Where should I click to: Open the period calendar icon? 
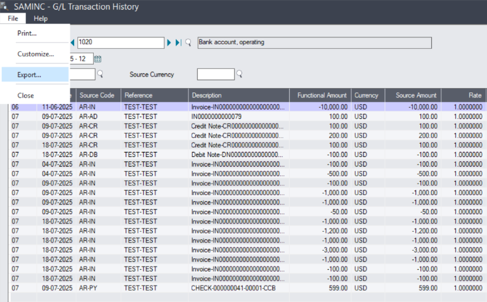98,59
